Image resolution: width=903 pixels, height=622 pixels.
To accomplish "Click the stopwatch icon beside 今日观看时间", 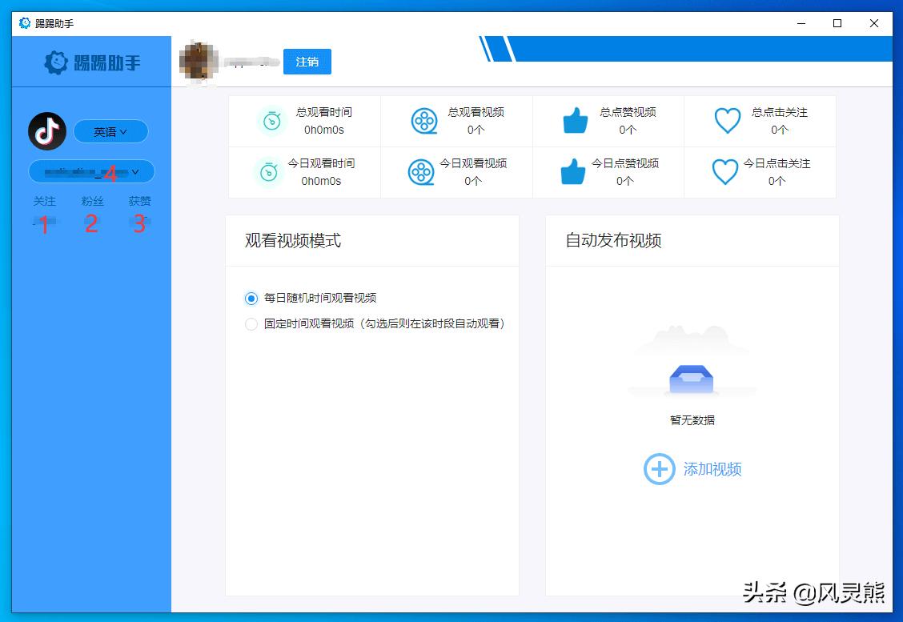I will click(271, 172).
